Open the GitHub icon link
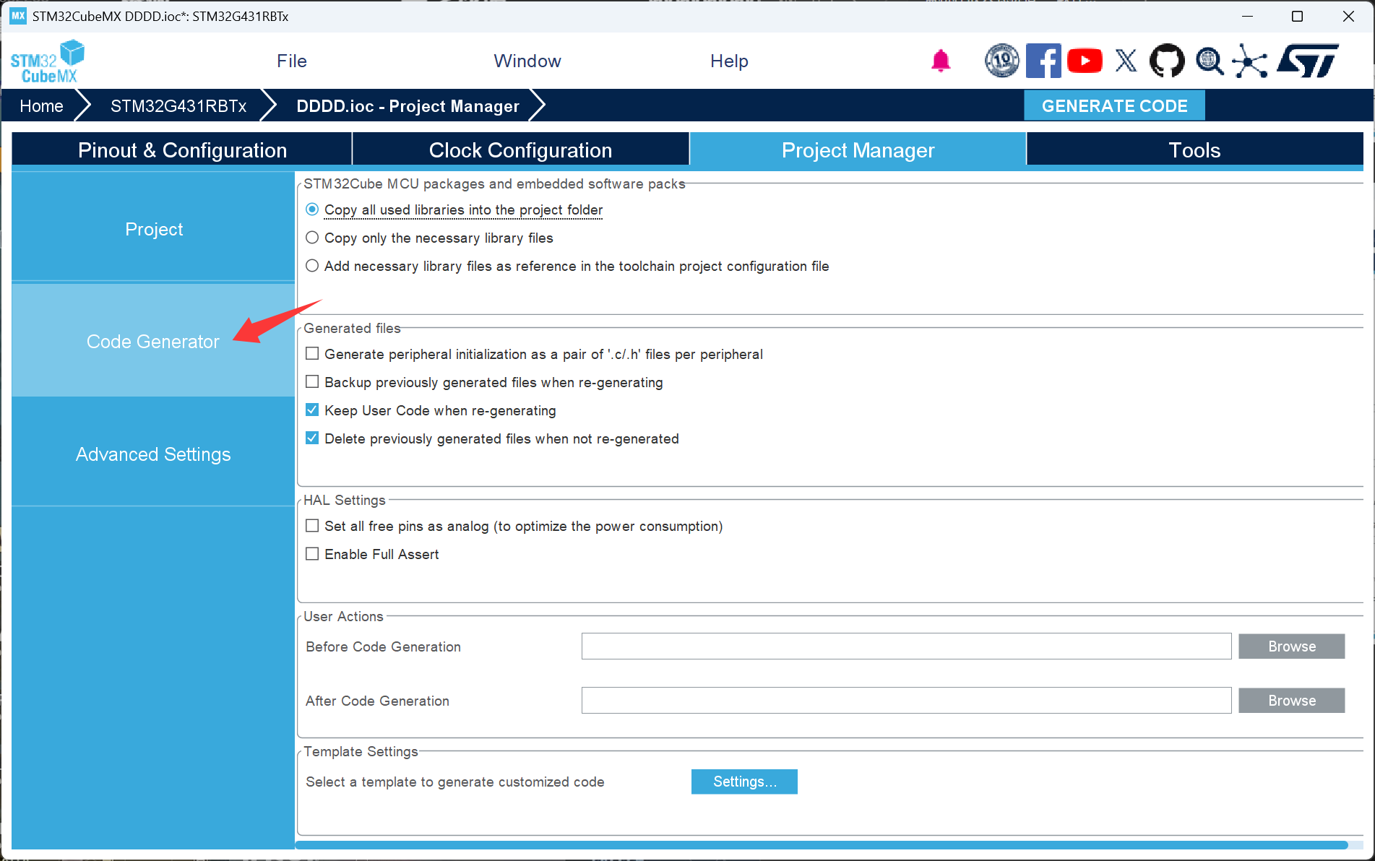The image size is (1375, 861). click(1167, 61)
